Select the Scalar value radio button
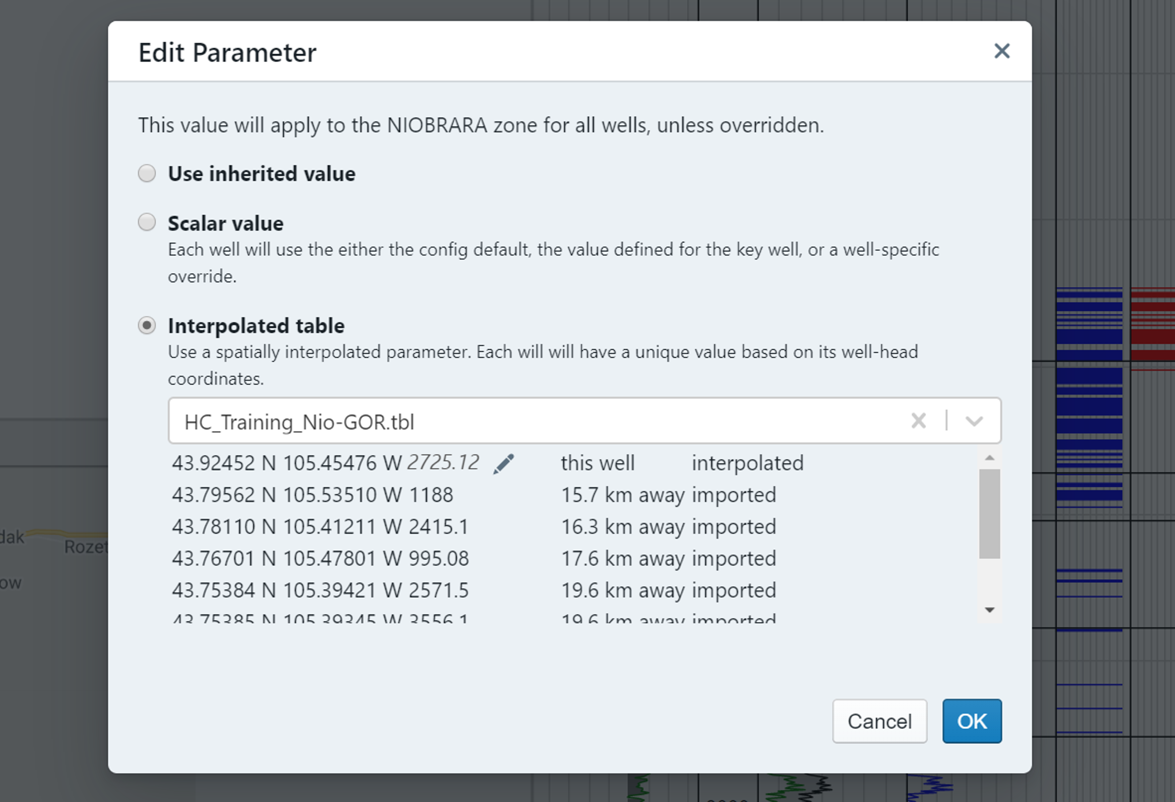This screenshot has height=802, width=1175. [x=147, y=222]
